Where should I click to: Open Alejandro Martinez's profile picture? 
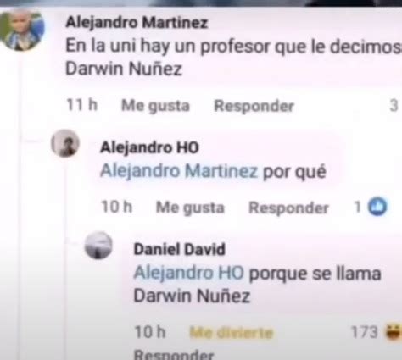(22, 30)
